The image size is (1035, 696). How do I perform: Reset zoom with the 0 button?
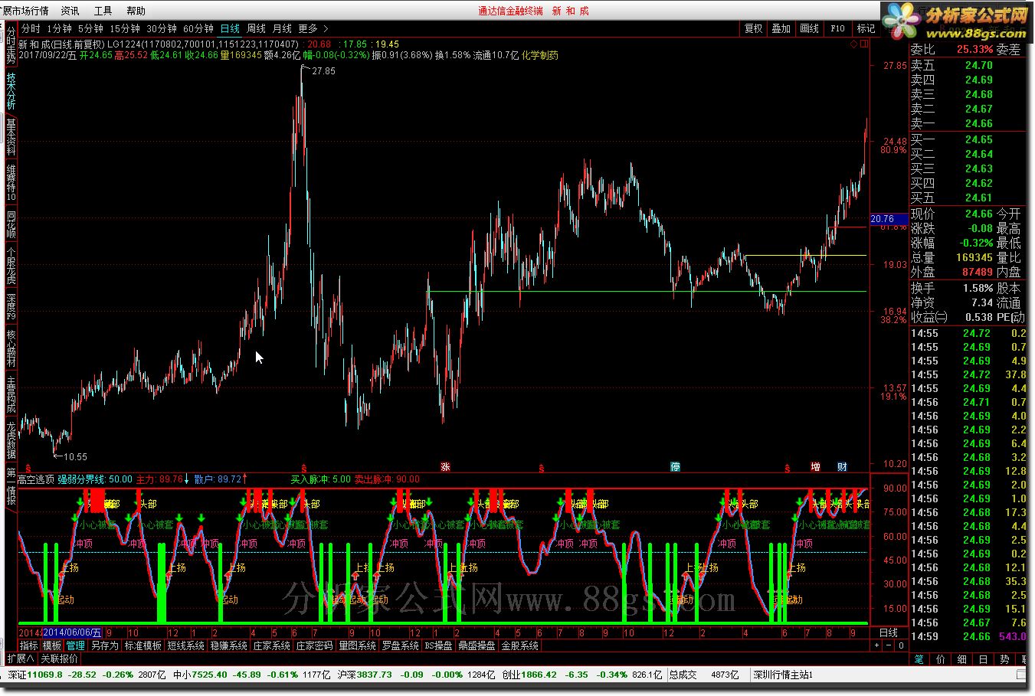[902, 645]
